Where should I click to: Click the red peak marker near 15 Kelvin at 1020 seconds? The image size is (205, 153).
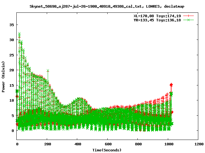171,85
